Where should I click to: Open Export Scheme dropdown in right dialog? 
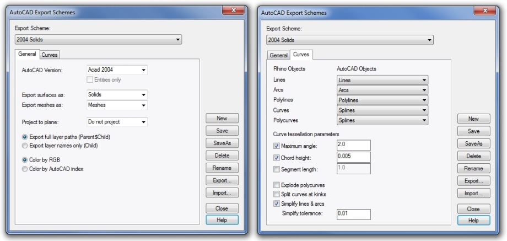350,40
